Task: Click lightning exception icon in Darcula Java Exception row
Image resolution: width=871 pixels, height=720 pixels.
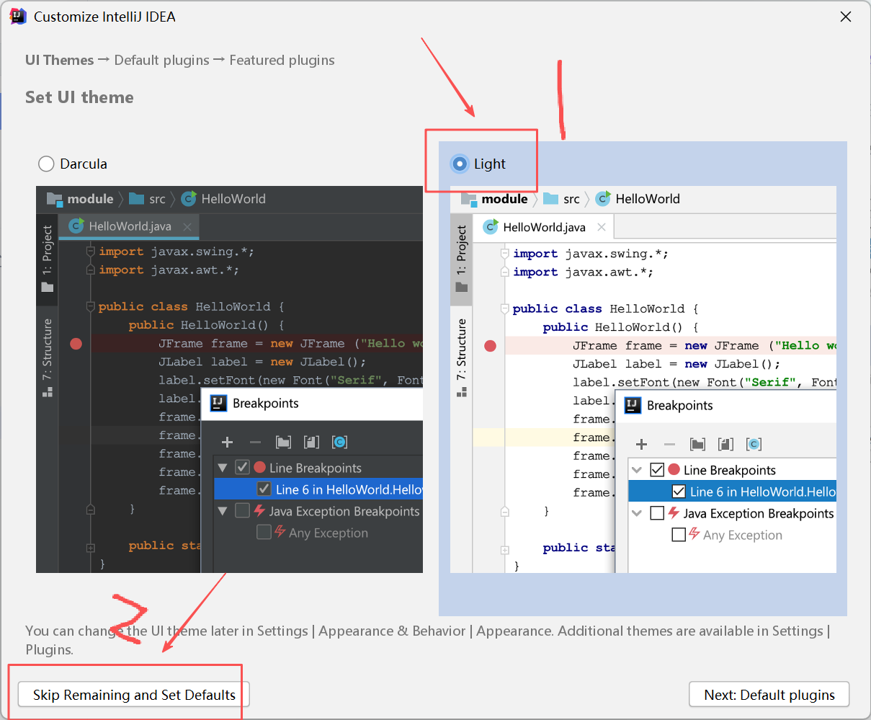Action: [260, 510]
